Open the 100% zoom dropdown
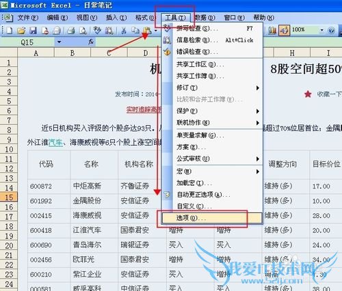Screen dimensions: 342x291 [x=321, y=30]
